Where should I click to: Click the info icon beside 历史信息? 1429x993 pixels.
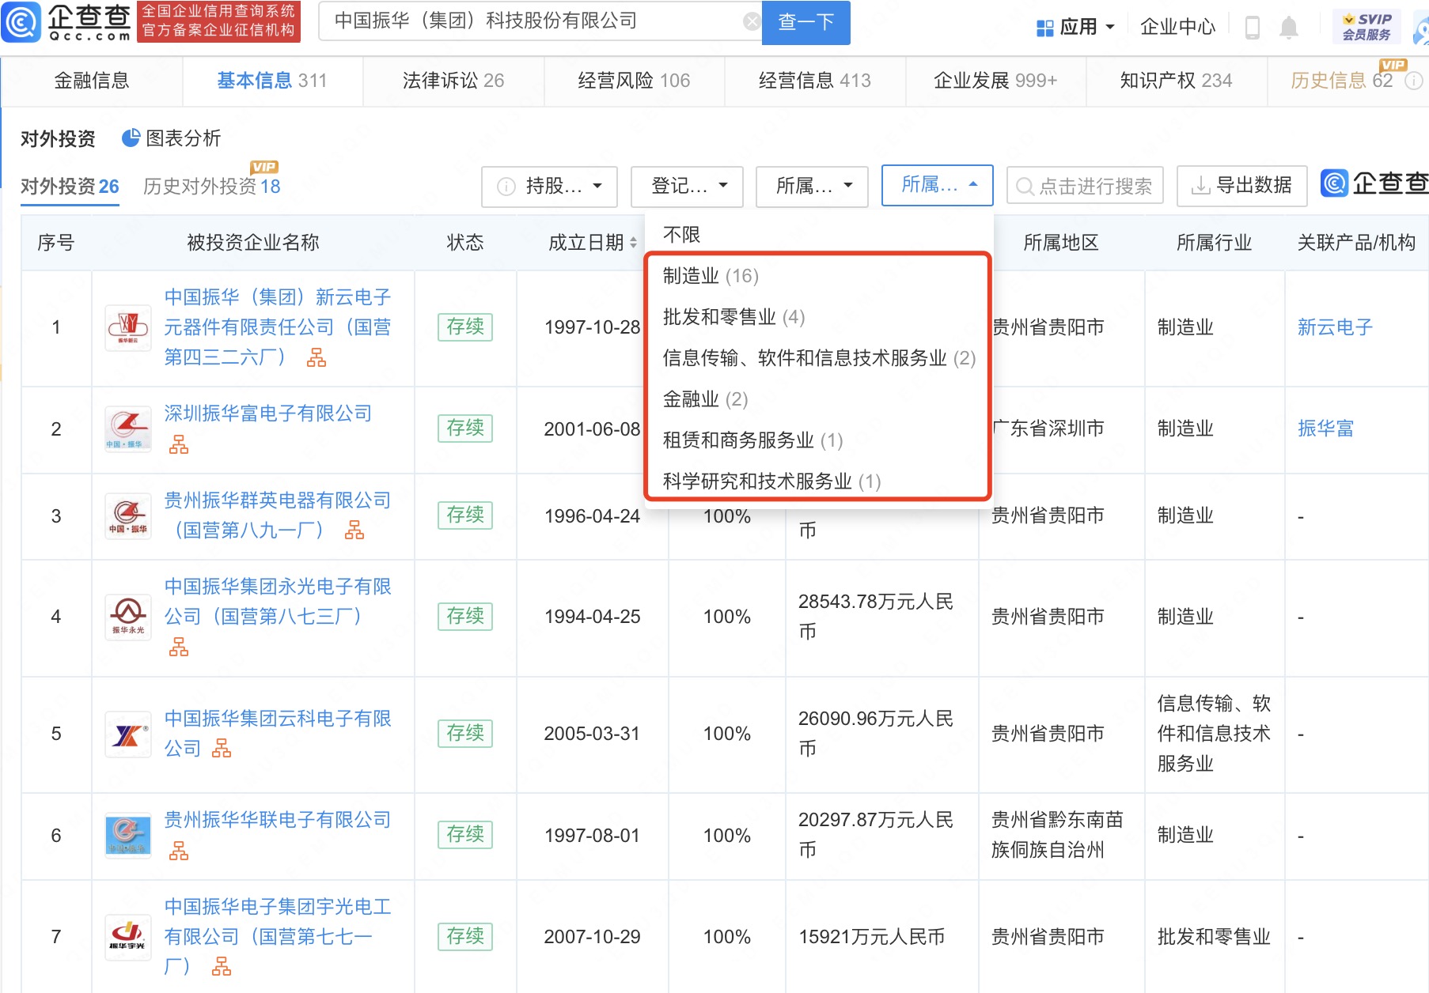click(1413, 81)
